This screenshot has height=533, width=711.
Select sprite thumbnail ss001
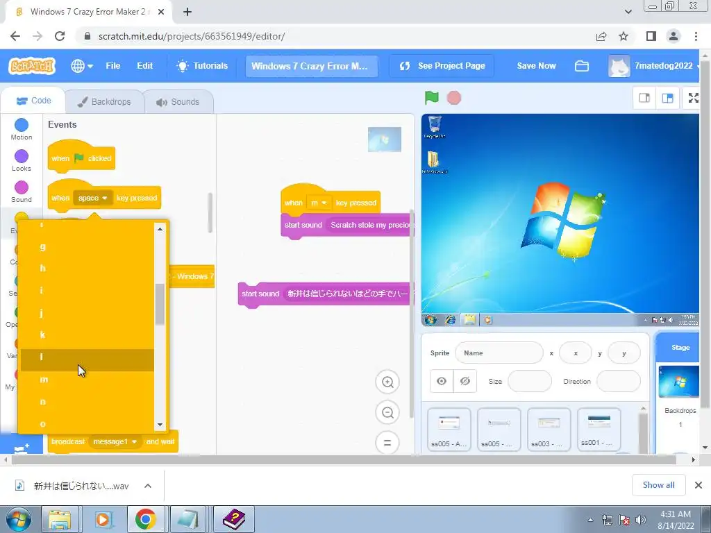[599, 430]
